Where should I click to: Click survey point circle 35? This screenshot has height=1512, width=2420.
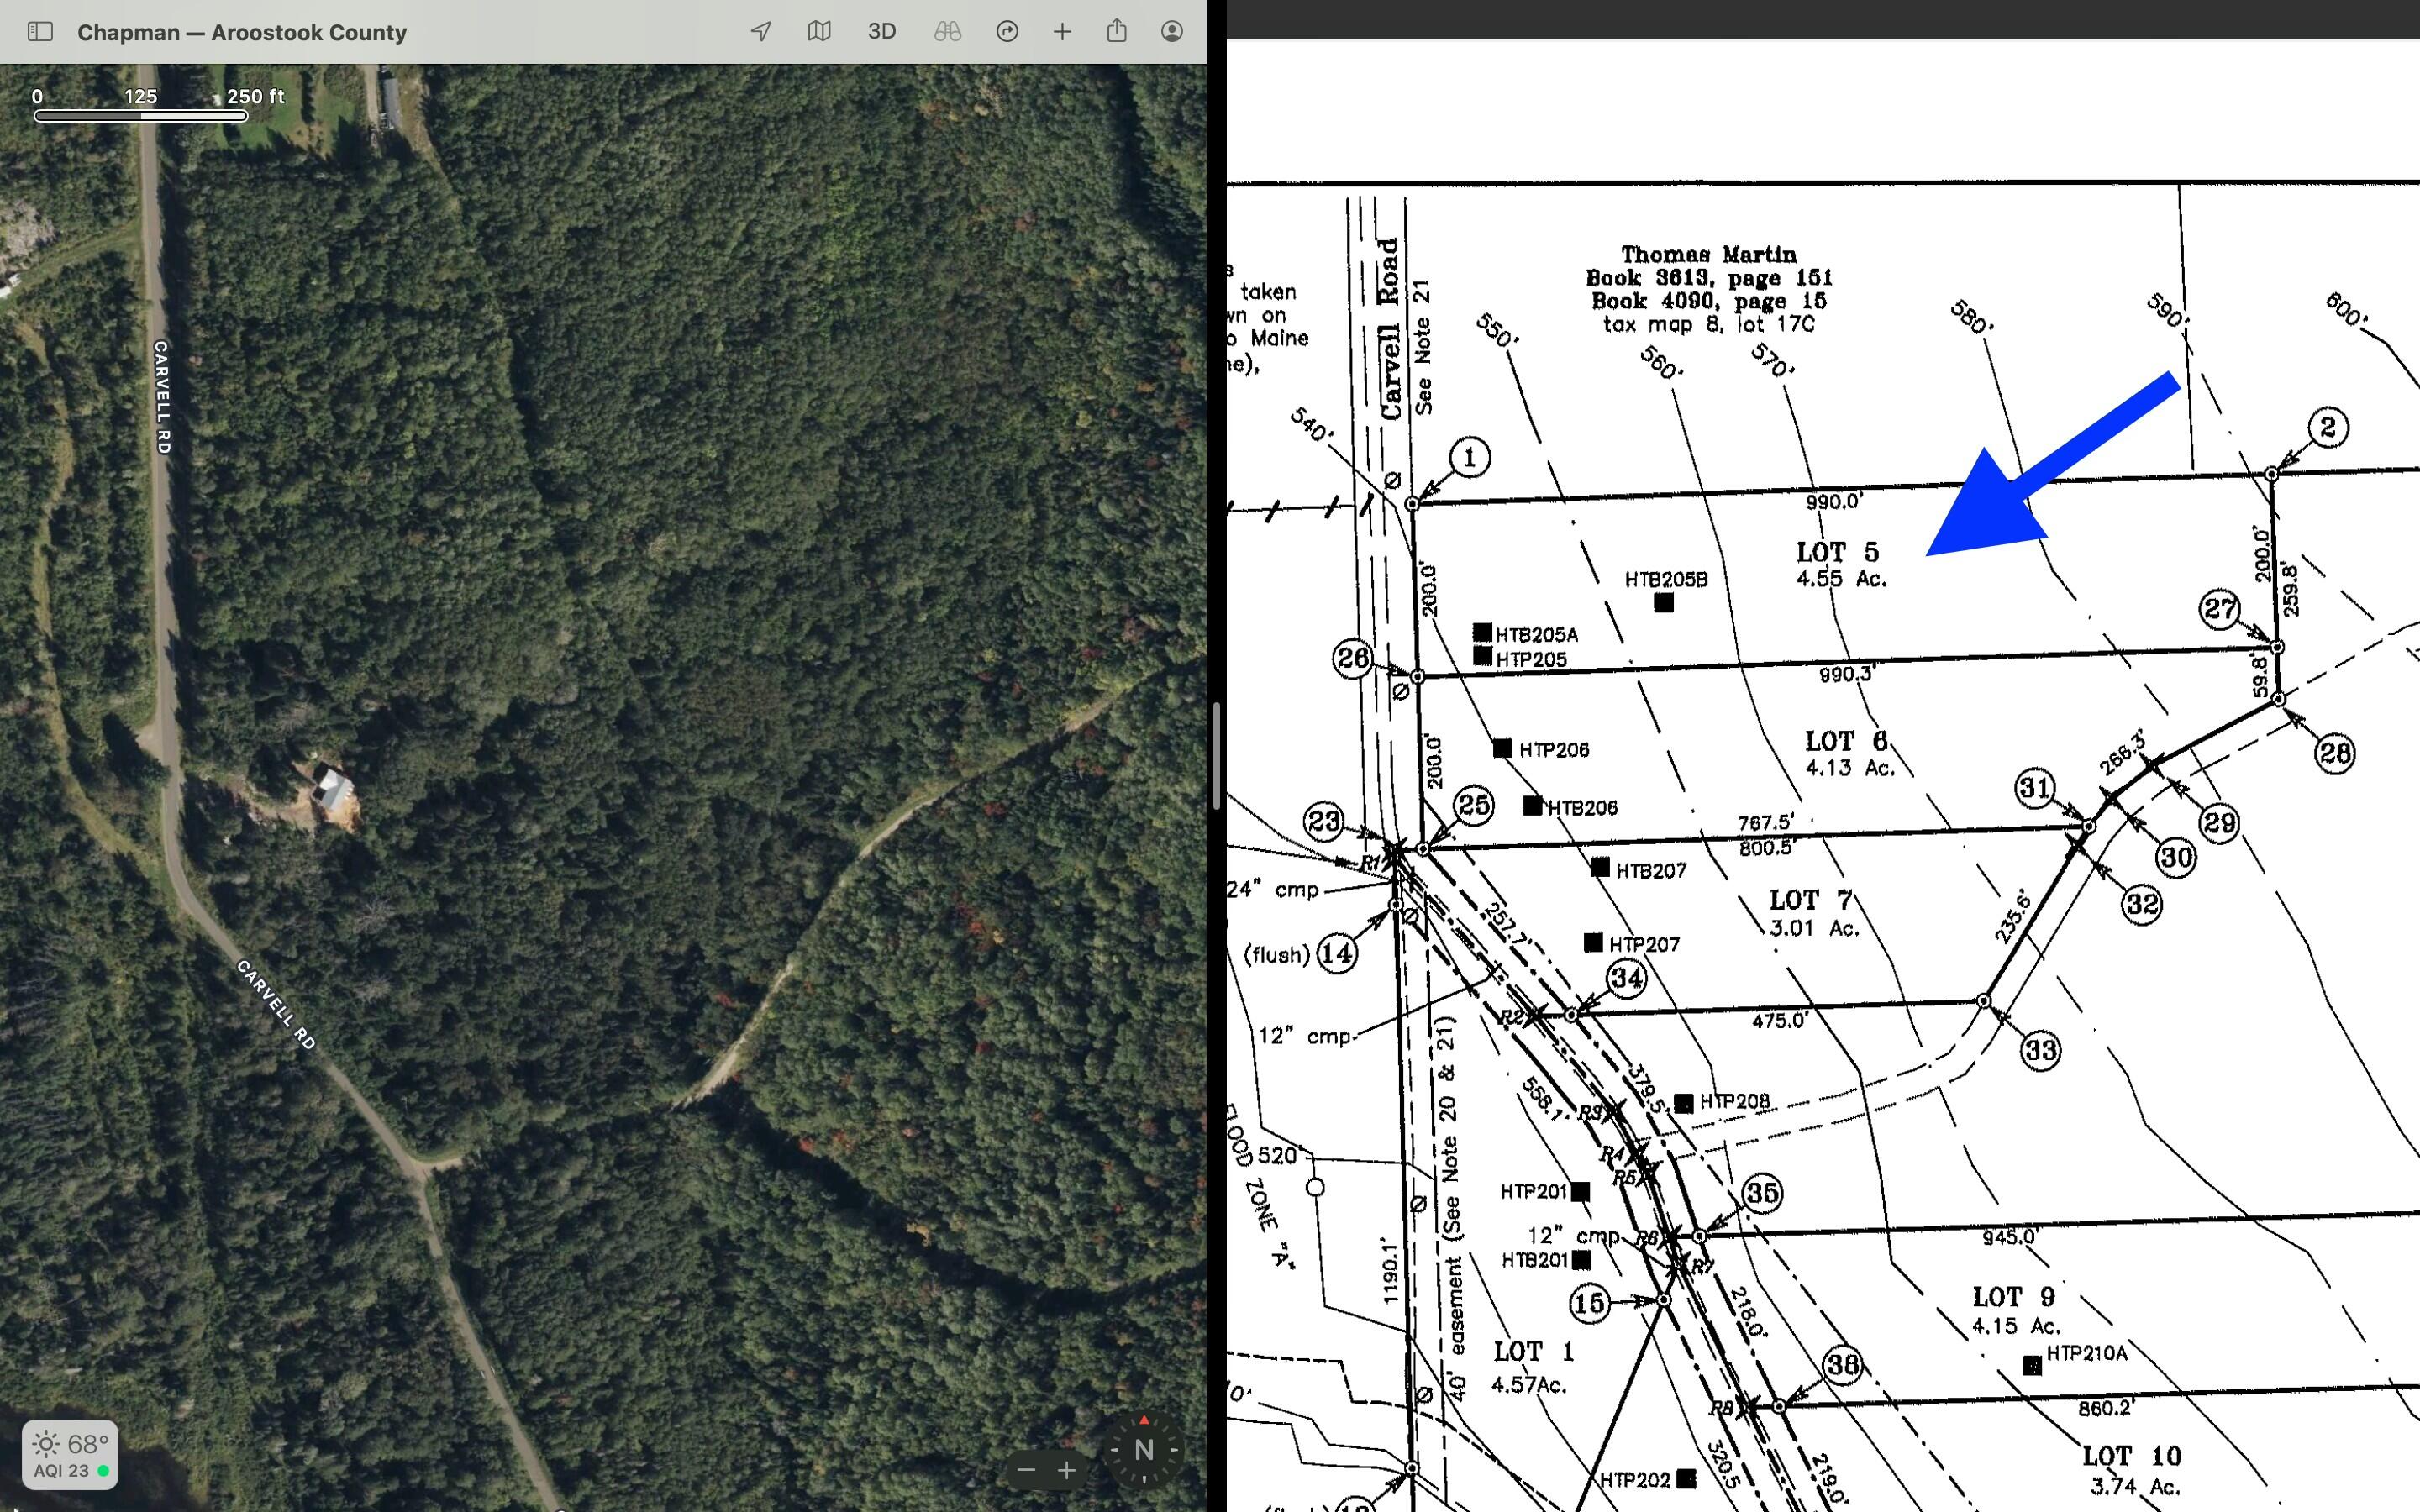pos(1762,1192)
